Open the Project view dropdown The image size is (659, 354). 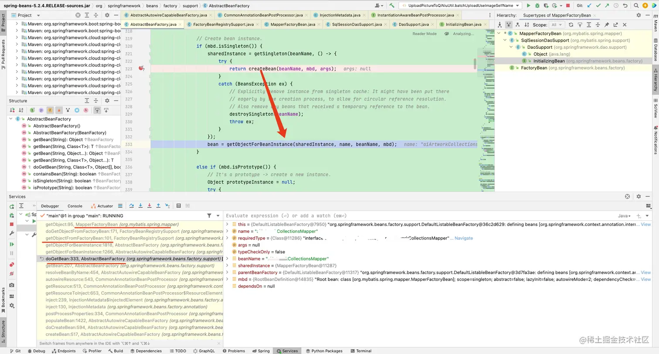point(26,15)
